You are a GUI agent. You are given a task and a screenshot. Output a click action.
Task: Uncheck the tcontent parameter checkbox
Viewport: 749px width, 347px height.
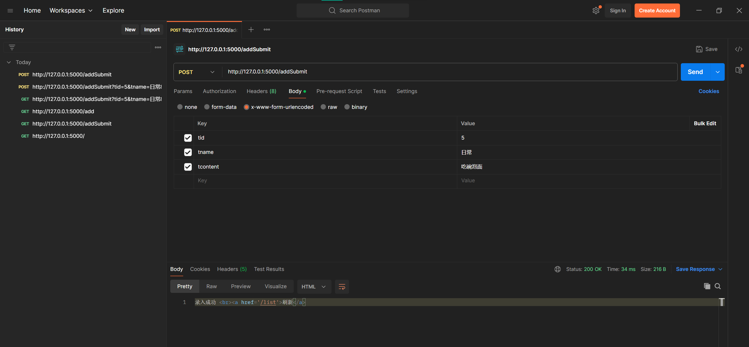[188, 167]
